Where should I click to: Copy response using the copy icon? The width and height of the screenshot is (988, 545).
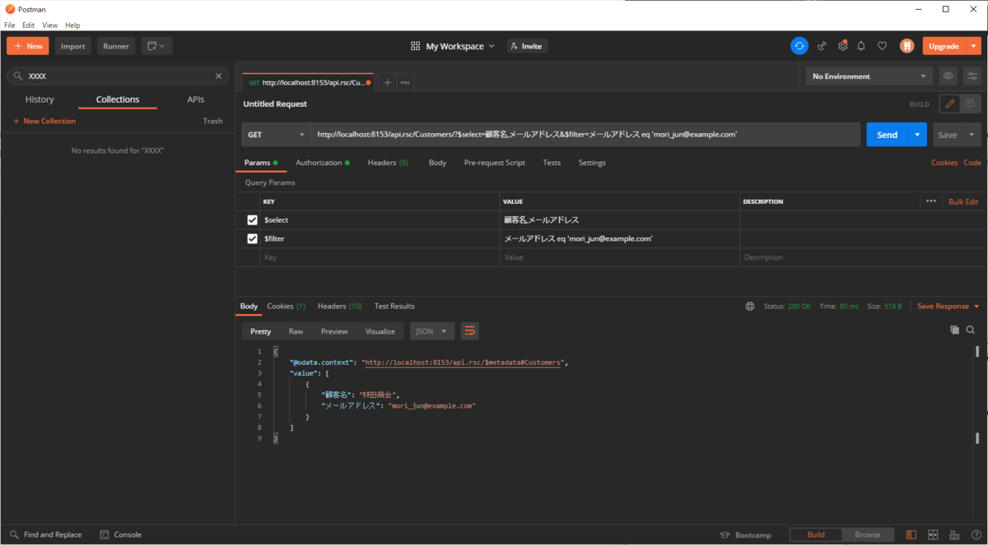(x=954, y=330)
